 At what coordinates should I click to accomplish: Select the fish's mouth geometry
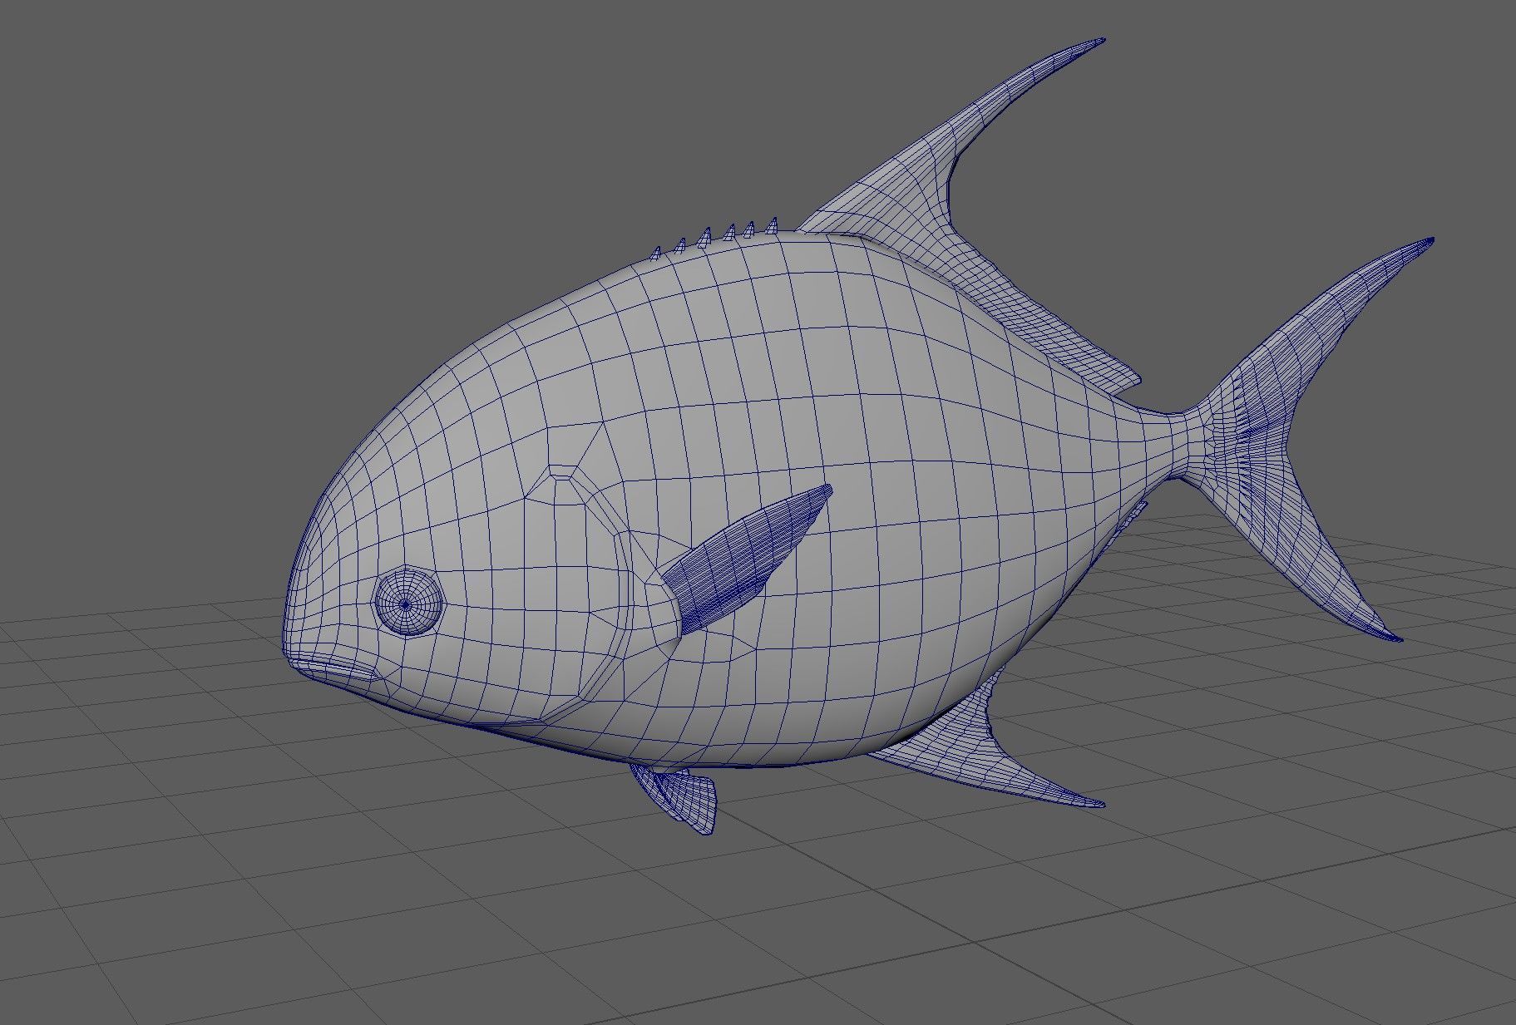click(x=334, y=668)
